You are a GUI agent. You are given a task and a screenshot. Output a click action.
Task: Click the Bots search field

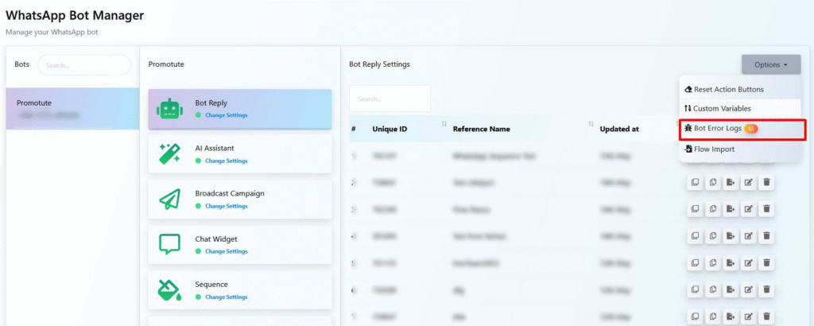84,65
